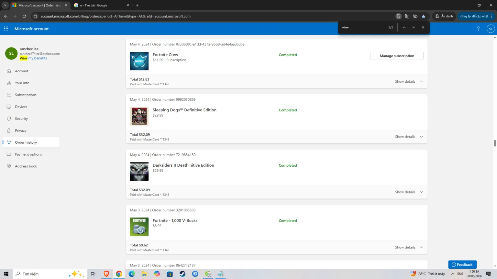The width and height of the screenshot is (497, 279).
Task: Click the Ẩn danh incognito indicator
Action: (444, 16)
